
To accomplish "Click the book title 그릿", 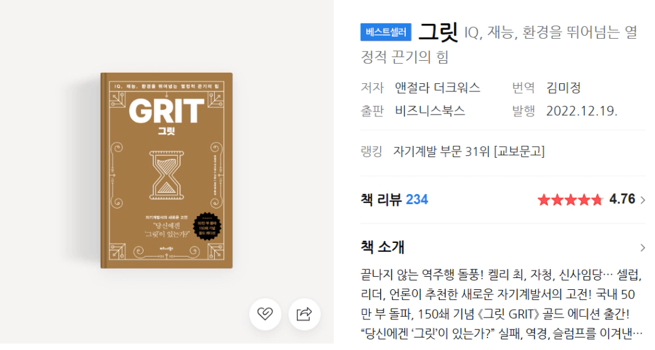I will point(438,32).
